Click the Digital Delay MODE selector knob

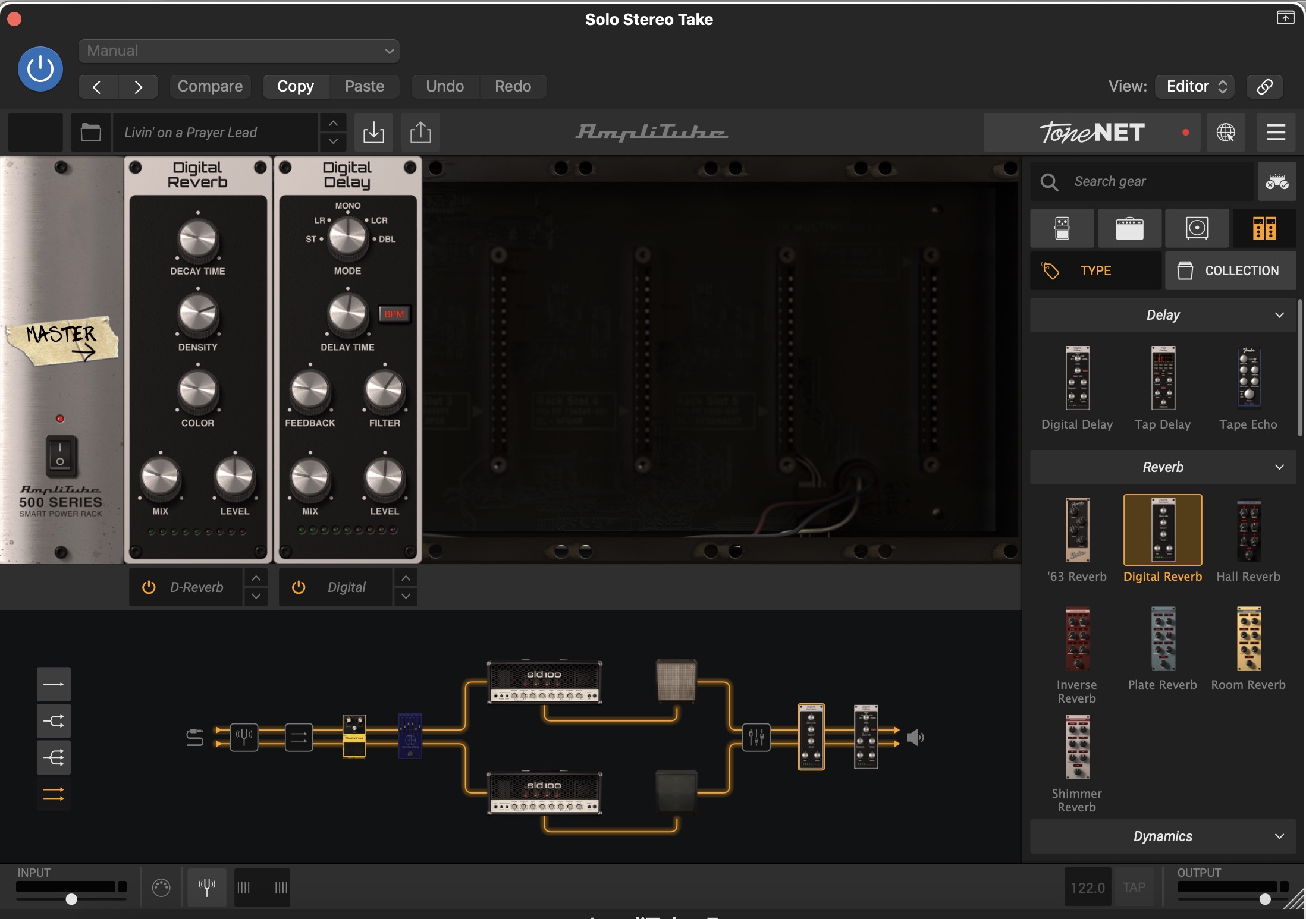pos(348,237)
